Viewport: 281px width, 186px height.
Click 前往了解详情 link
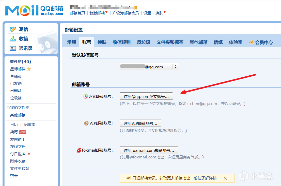(x=205, y=178)
